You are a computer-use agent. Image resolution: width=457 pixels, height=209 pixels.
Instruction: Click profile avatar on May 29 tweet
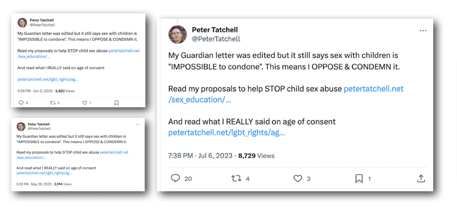pos(21,126)
